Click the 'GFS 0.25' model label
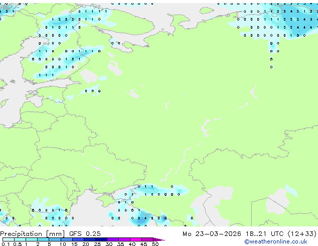This screenshot has width=318, height=246. tap(85, 233)
